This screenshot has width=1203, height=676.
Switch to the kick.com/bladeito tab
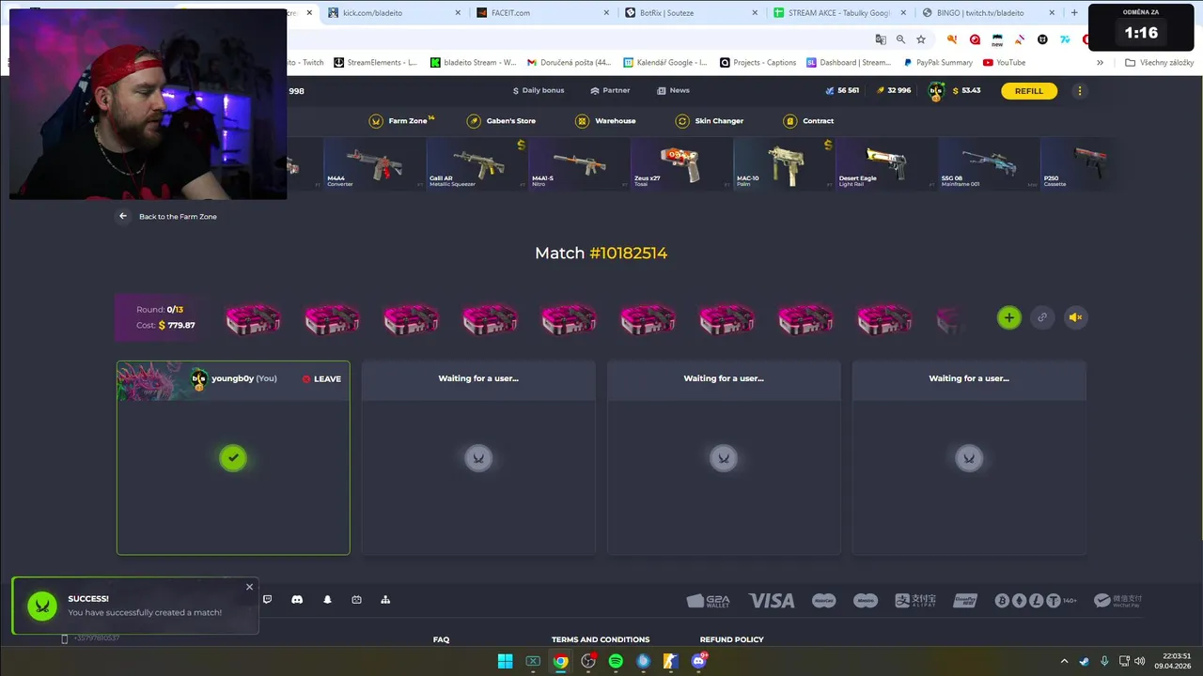click(x=395, y=13)
